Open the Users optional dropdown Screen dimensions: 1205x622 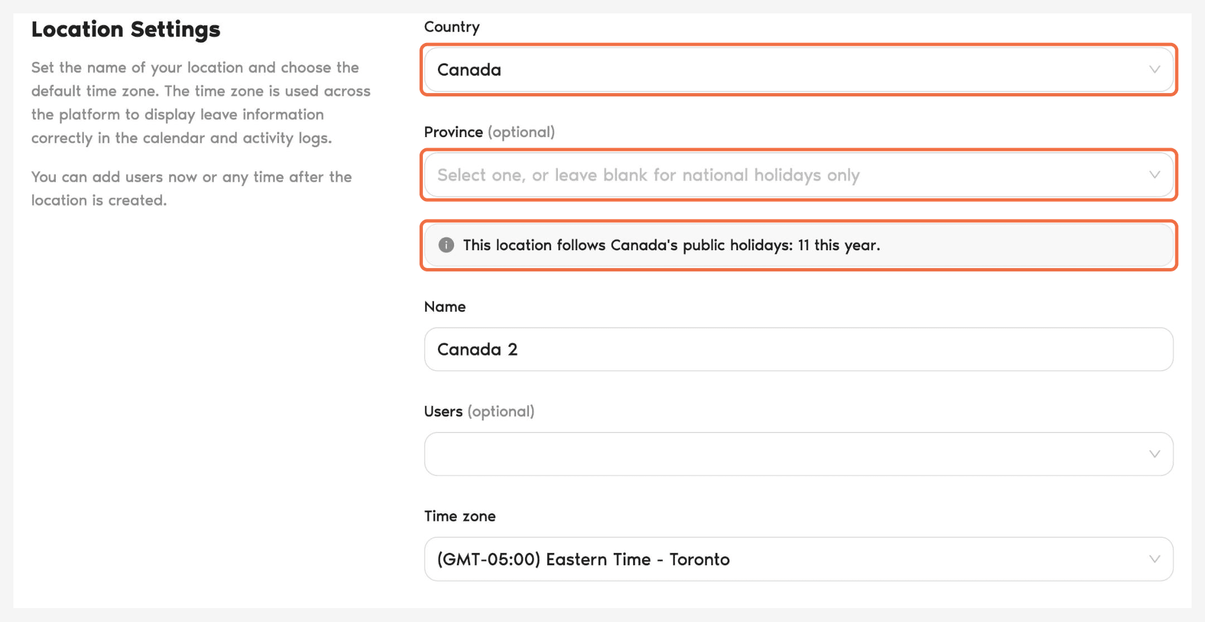(x=798, y=454)
